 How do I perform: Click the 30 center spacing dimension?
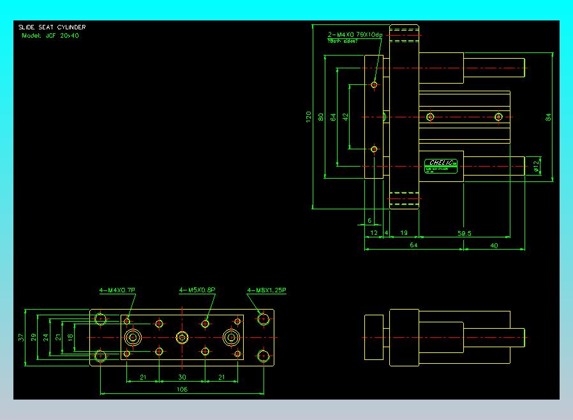coord(182,377)
